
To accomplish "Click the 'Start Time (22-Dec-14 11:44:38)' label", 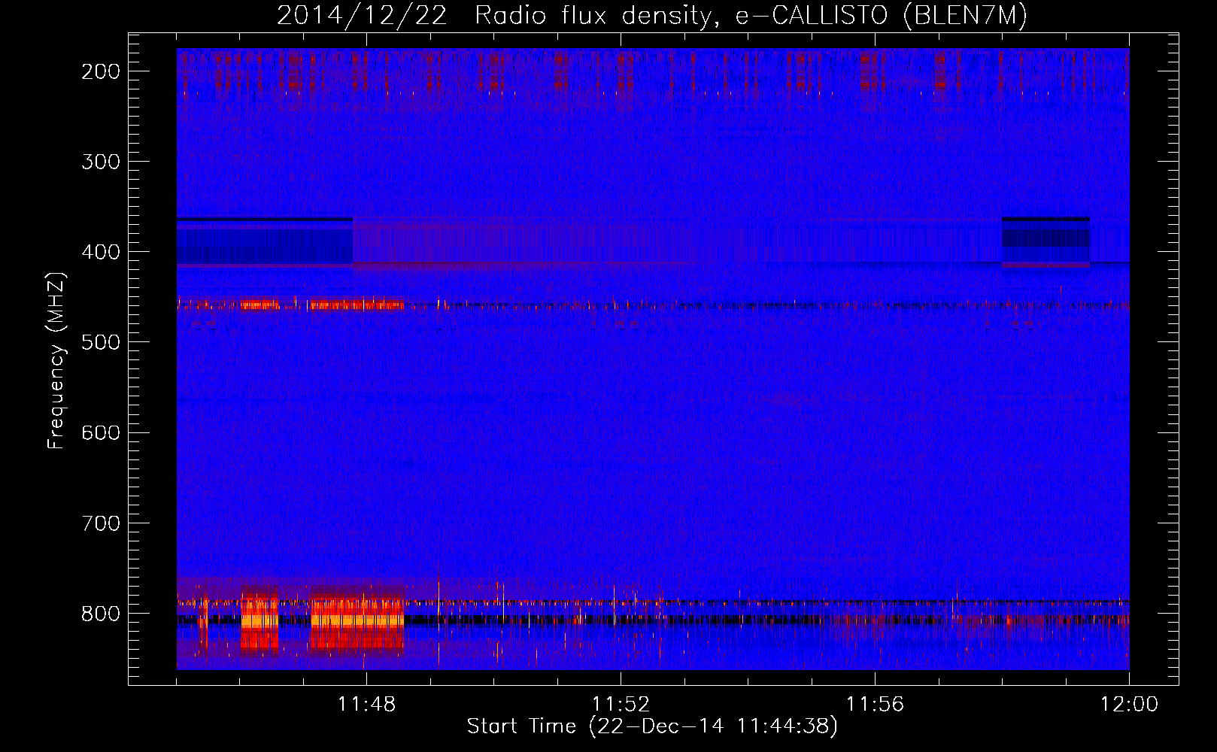I will pyautogui.click(x=652, y=726).
